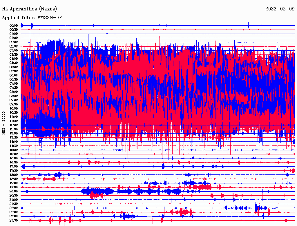297x226 pixels.
Task: Click the 13:00 time label
Action: 14,133
